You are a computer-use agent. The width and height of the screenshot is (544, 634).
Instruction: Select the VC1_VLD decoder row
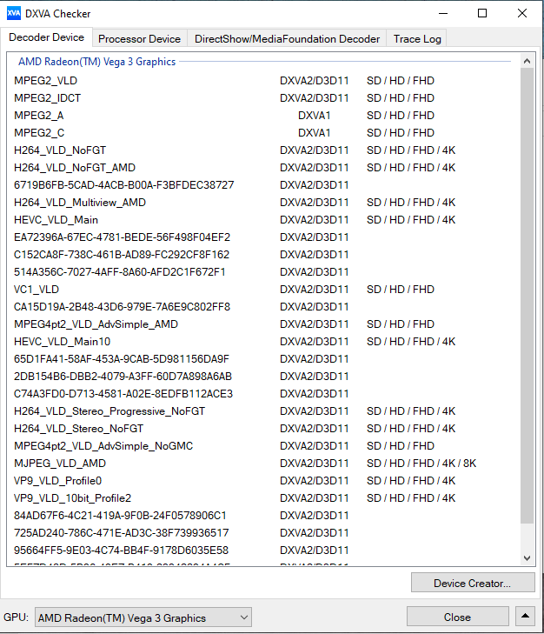36,289
